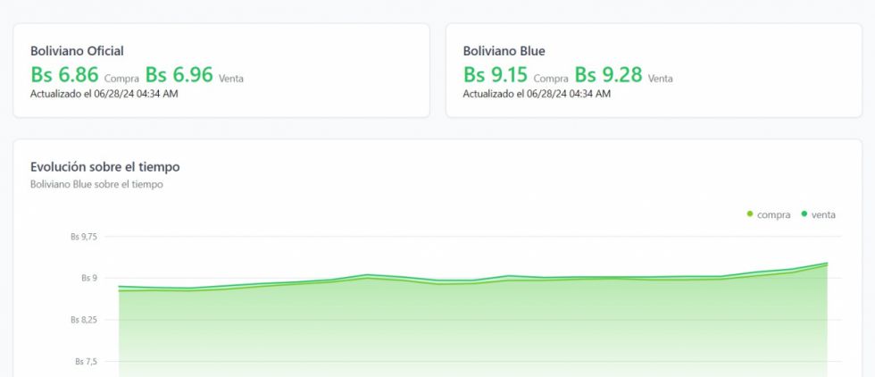Screen dimensions: 875x377
Task: Click the Bs 7,5 axis label
Action: tap(86, 361)
